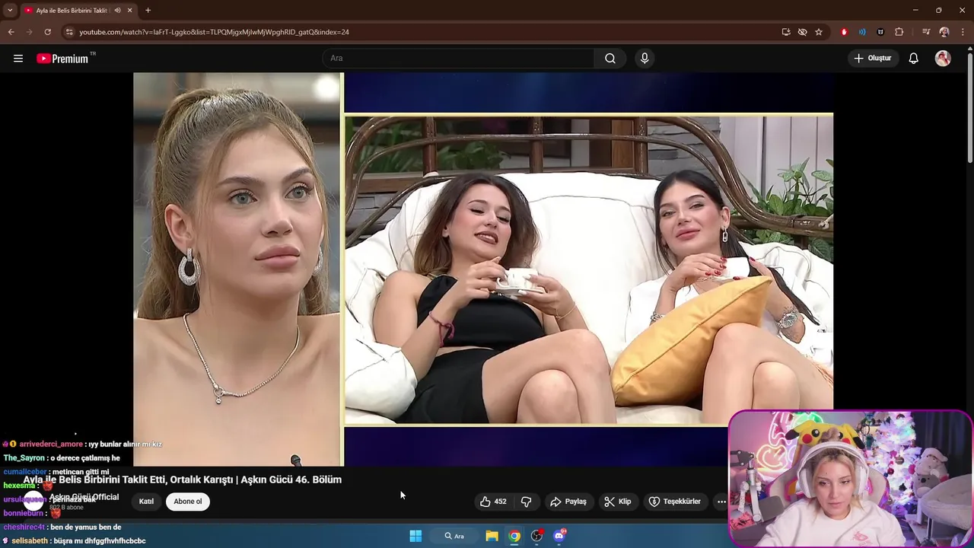
Task: Click chat message 'ben de yamus ben de'
Action: click(86, 527)
